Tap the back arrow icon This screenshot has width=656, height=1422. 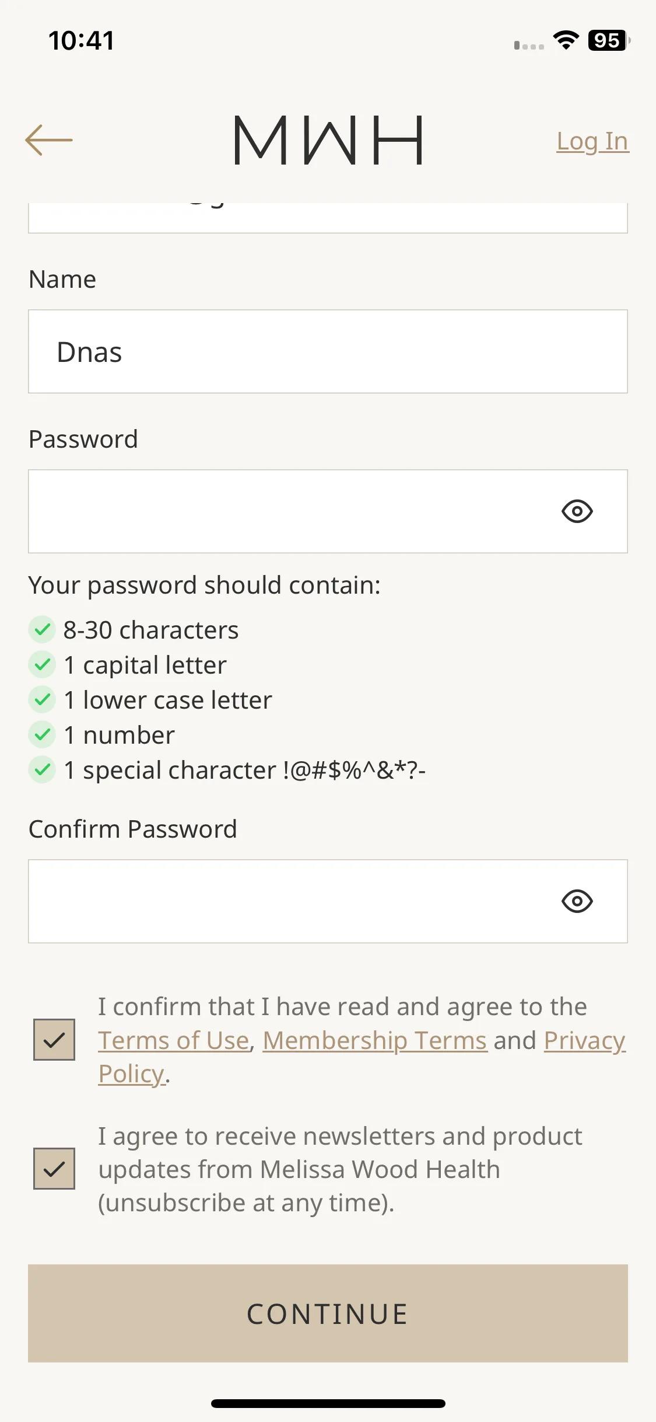pos(49,140)
